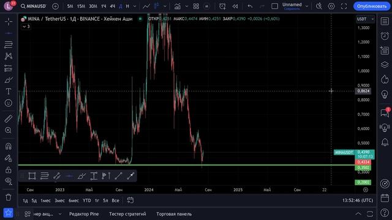Open the Тестер стратегий tab

127,214
